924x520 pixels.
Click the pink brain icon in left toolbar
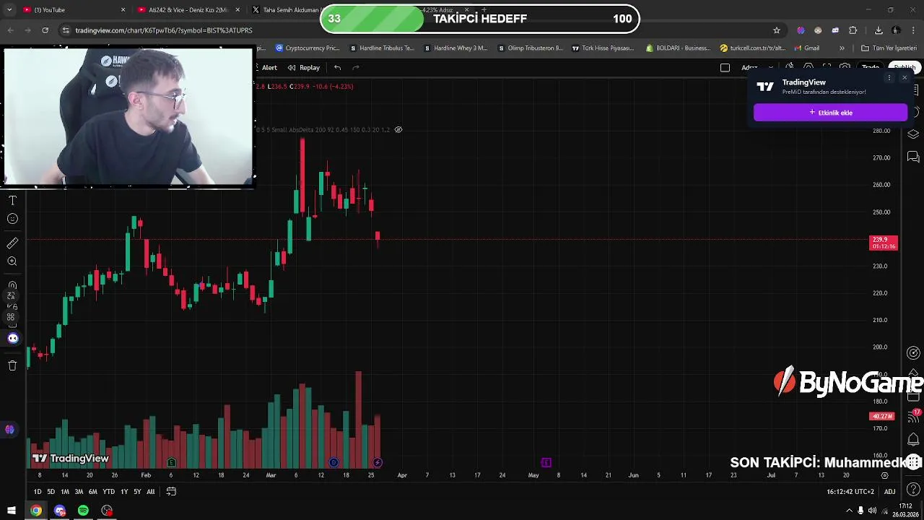pos(9,430)
